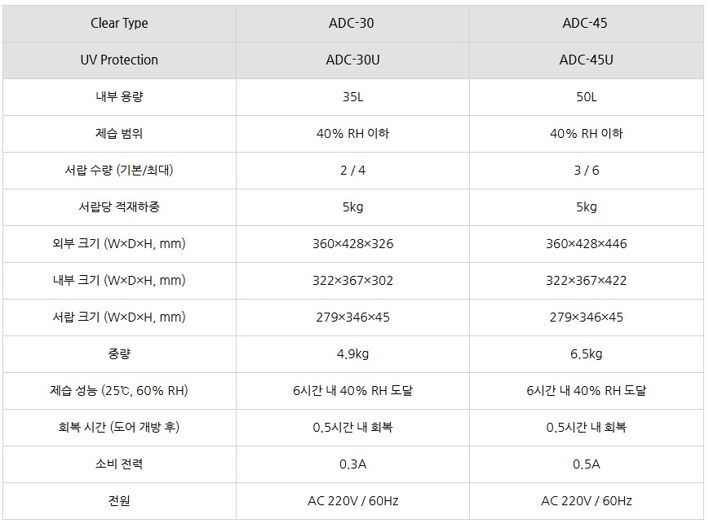Select the 0.5A power consumption cell
This screenshot has height=524, width=709.
[586, 464]
